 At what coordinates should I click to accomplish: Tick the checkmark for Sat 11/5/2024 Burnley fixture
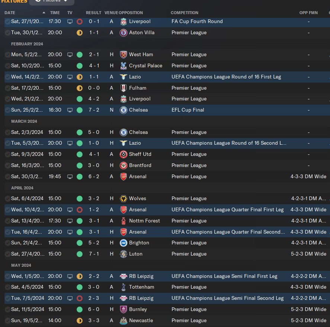pos(7,309)
